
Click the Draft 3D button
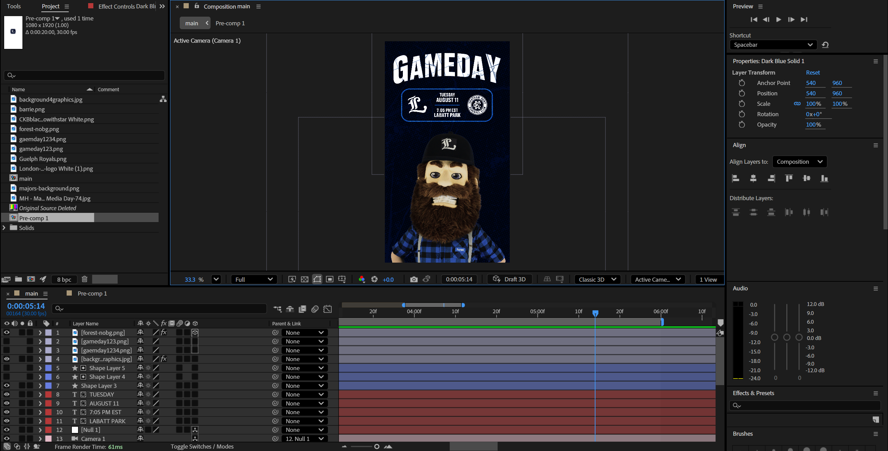click(509, 279)
